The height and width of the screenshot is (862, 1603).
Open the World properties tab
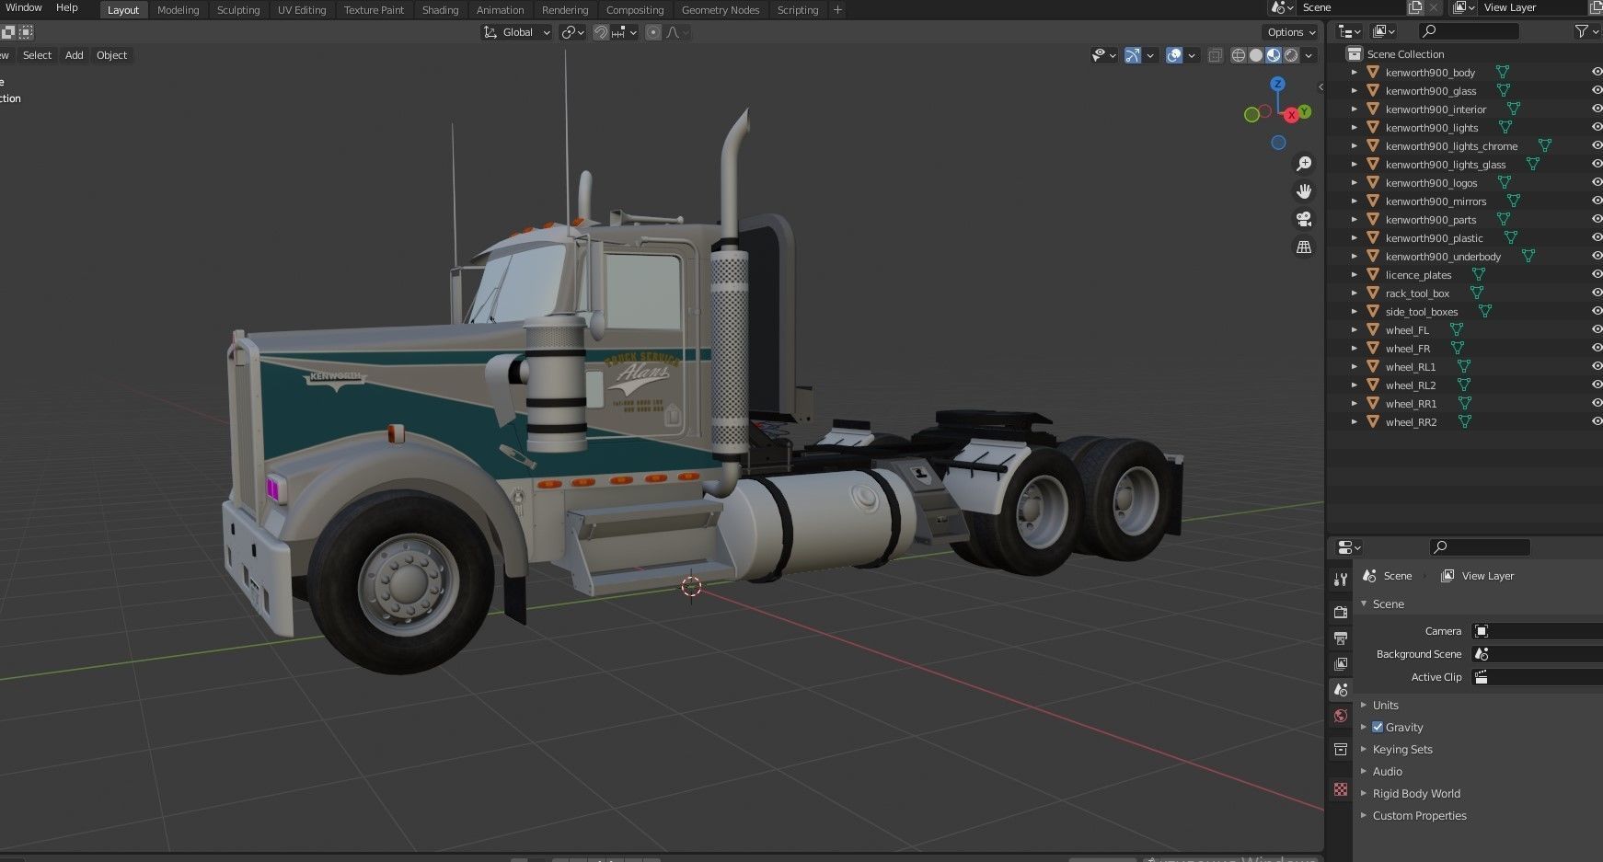1341,716
